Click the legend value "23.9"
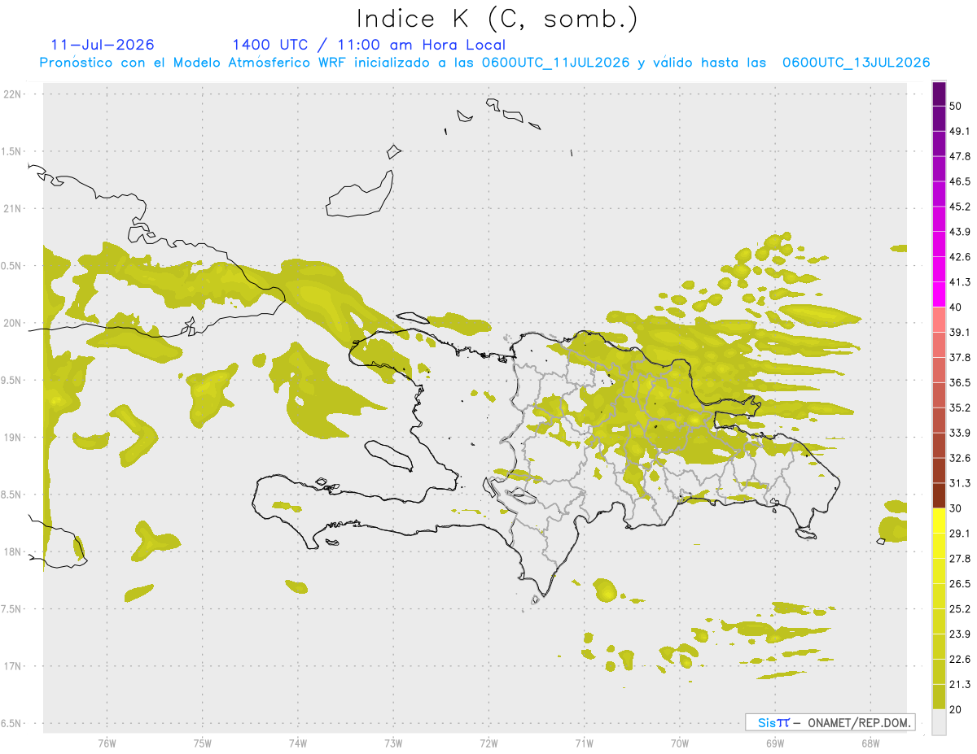 (x=961, y=634)
